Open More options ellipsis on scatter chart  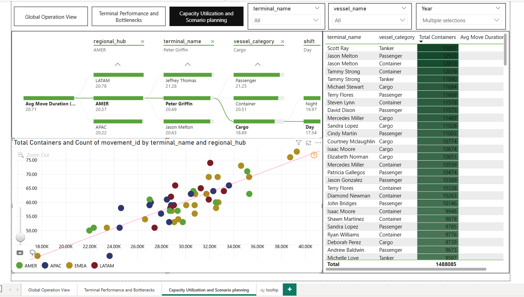318,143
